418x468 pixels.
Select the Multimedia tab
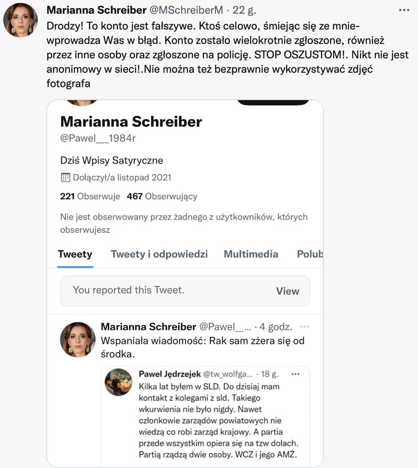(251, 254)
